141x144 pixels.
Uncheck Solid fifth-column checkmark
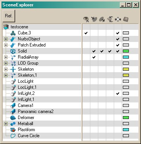pos(118,51)
